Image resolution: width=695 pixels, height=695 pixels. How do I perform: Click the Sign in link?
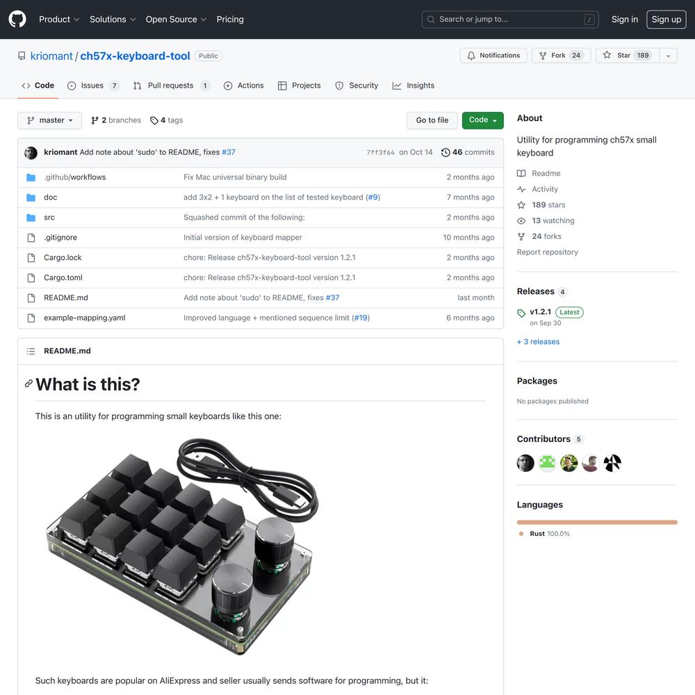tap(625, 19)
